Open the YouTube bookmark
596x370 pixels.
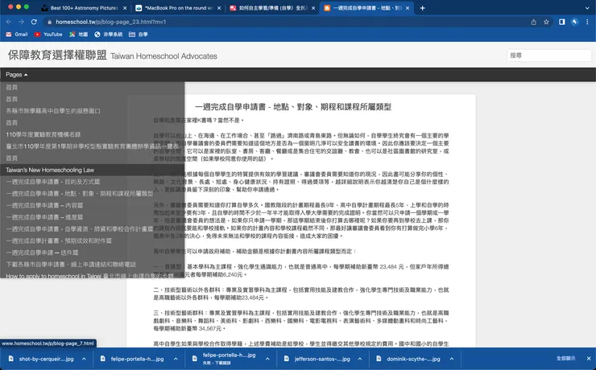click(x=48, y=35)
